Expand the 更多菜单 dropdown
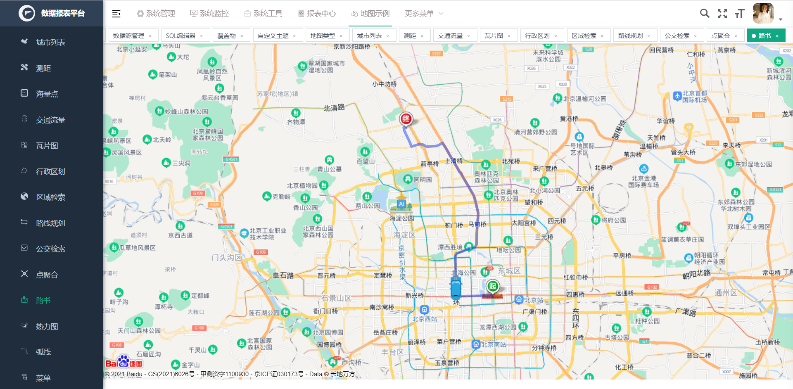This screenshot has width=793, height=389. tap(420, 13)
